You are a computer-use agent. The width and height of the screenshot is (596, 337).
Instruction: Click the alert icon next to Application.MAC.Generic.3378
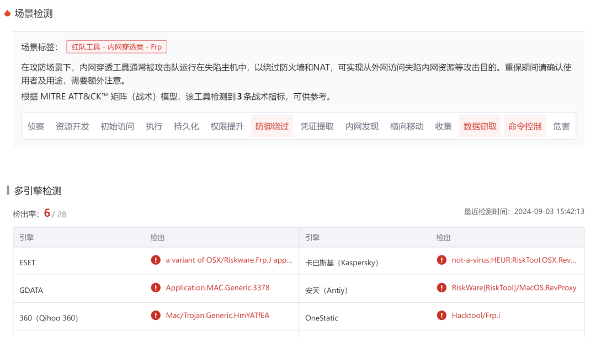point(156,287)
